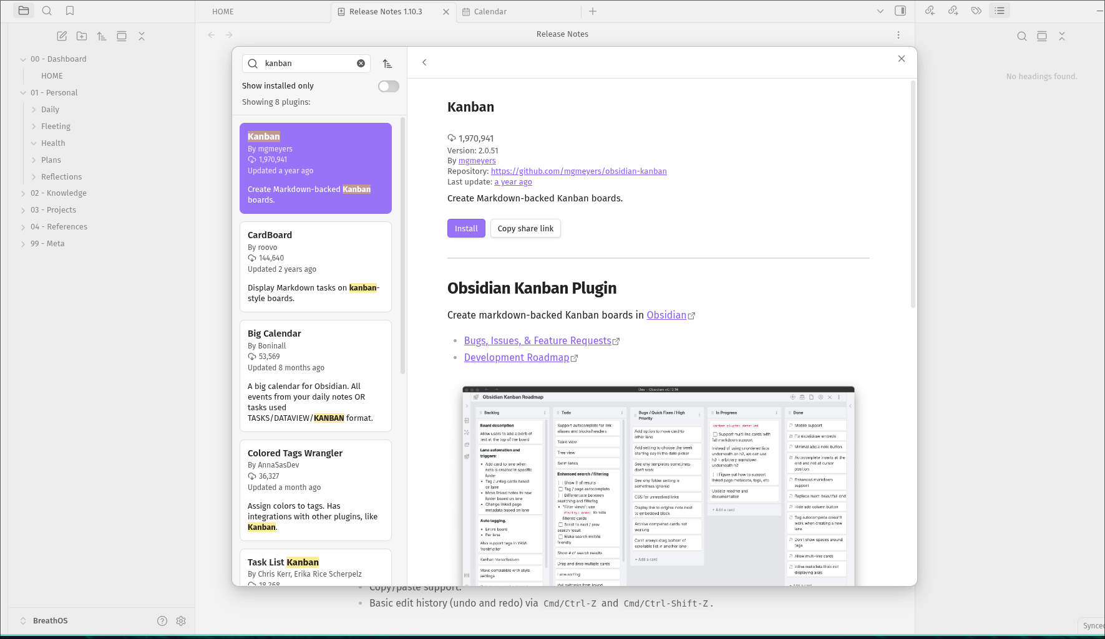Go back from Kanban plugin details
Screen dimensions: 1105x639
pyautogui.click(x=424, y=62)
